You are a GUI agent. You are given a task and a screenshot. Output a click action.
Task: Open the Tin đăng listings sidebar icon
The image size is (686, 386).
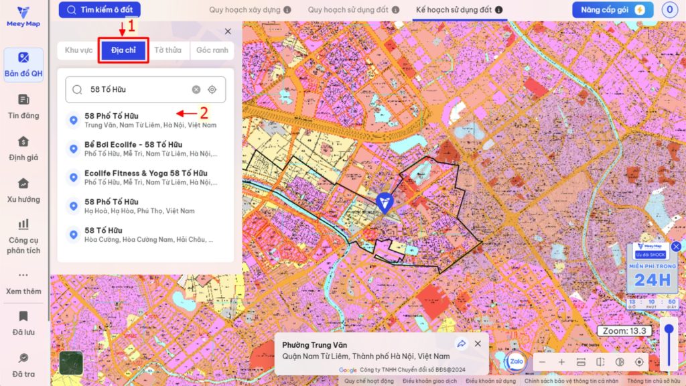pyautogui.click(x=23, y=107)
